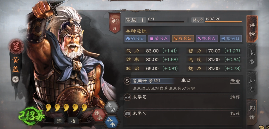Switch to the 加点 tab
The height and width of the screenshot is (129, 269).
pos(252,85)
